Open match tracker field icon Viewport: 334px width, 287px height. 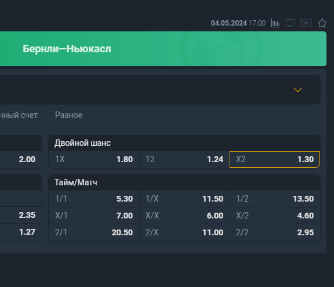(x=306, y=23)
